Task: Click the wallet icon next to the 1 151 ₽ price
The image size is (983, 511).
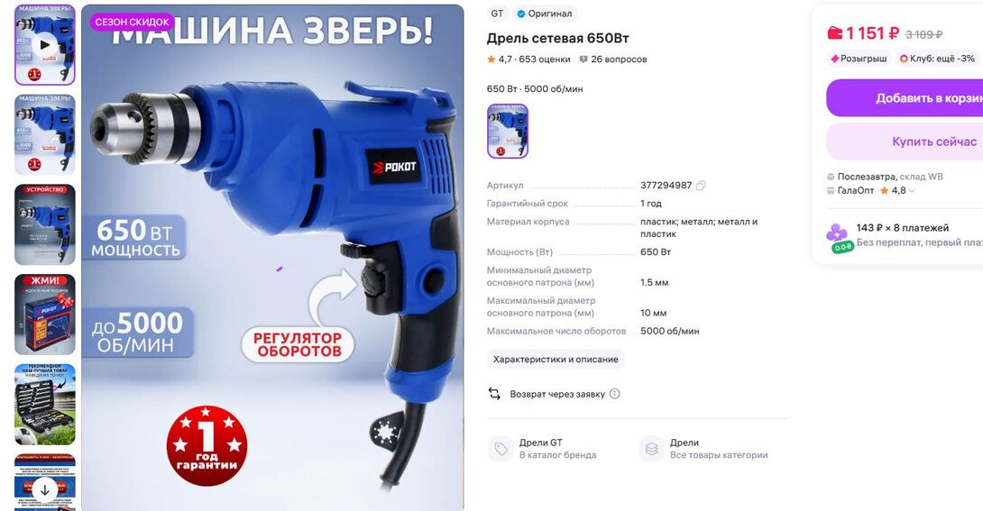Action: (x=834, y=32)
